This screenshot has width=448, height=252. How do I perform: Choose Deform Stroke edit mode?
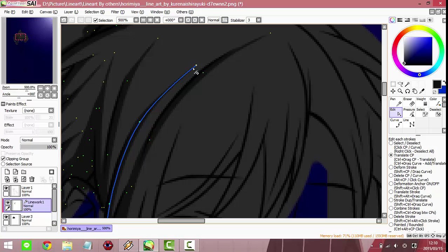coord(391,167)
